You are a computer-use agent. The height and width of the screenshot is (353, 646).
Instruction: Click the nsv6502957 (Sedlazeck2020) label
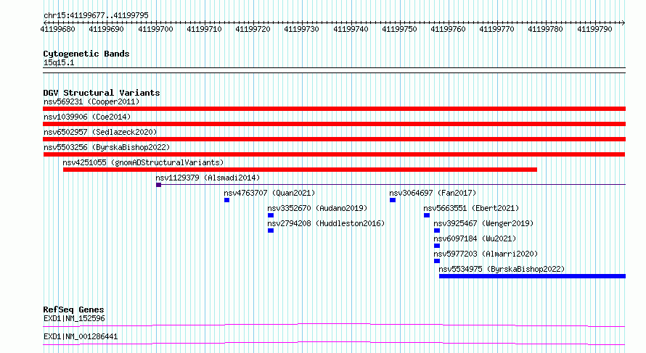100,132
